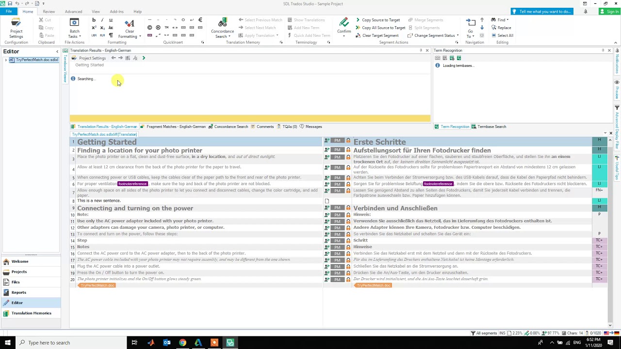Screen dimensions: 621x349
Task: Collapse the ribbon
Action: click(x=615, y=42)
